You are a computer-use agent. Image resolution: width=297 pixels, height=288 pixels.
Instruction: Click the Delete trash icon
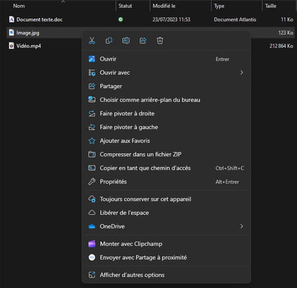point(160,41)
